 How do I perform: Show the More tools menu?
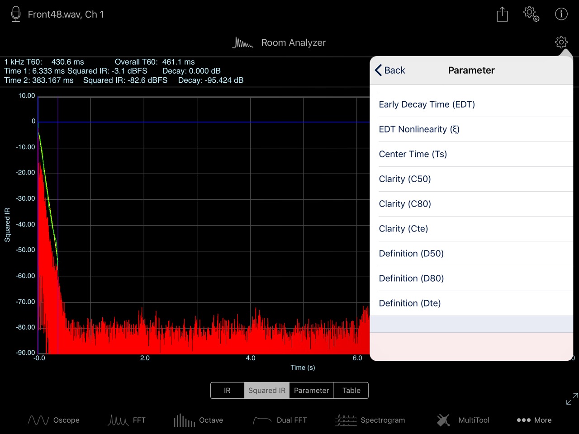534,420
